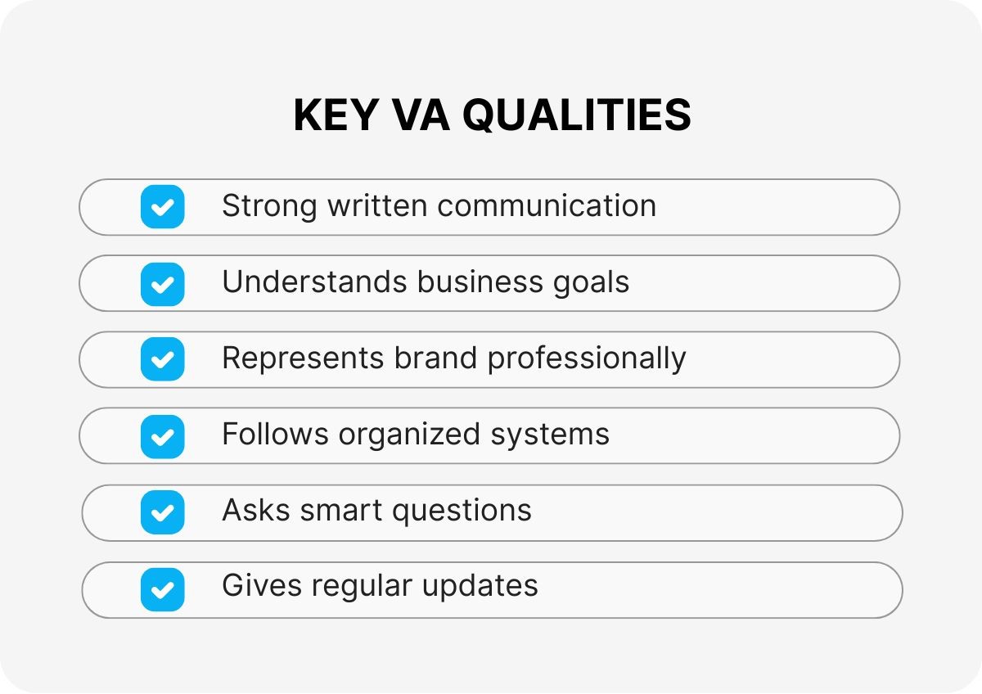Click the light gray rounded background card
Screen dimensions: 982x694
point(491,655)
